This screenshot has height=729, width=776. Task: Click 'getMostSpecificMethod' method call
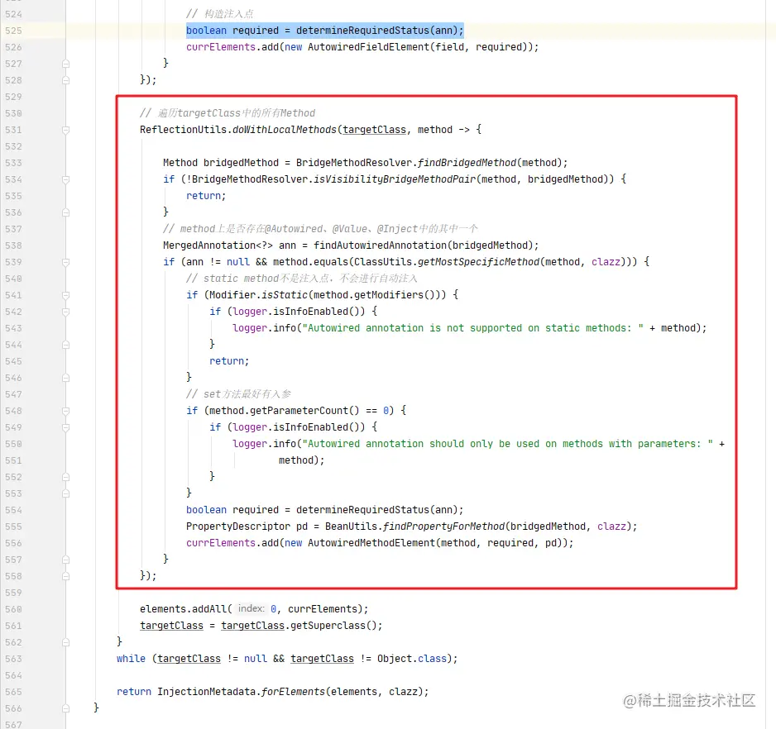[478, 262]
